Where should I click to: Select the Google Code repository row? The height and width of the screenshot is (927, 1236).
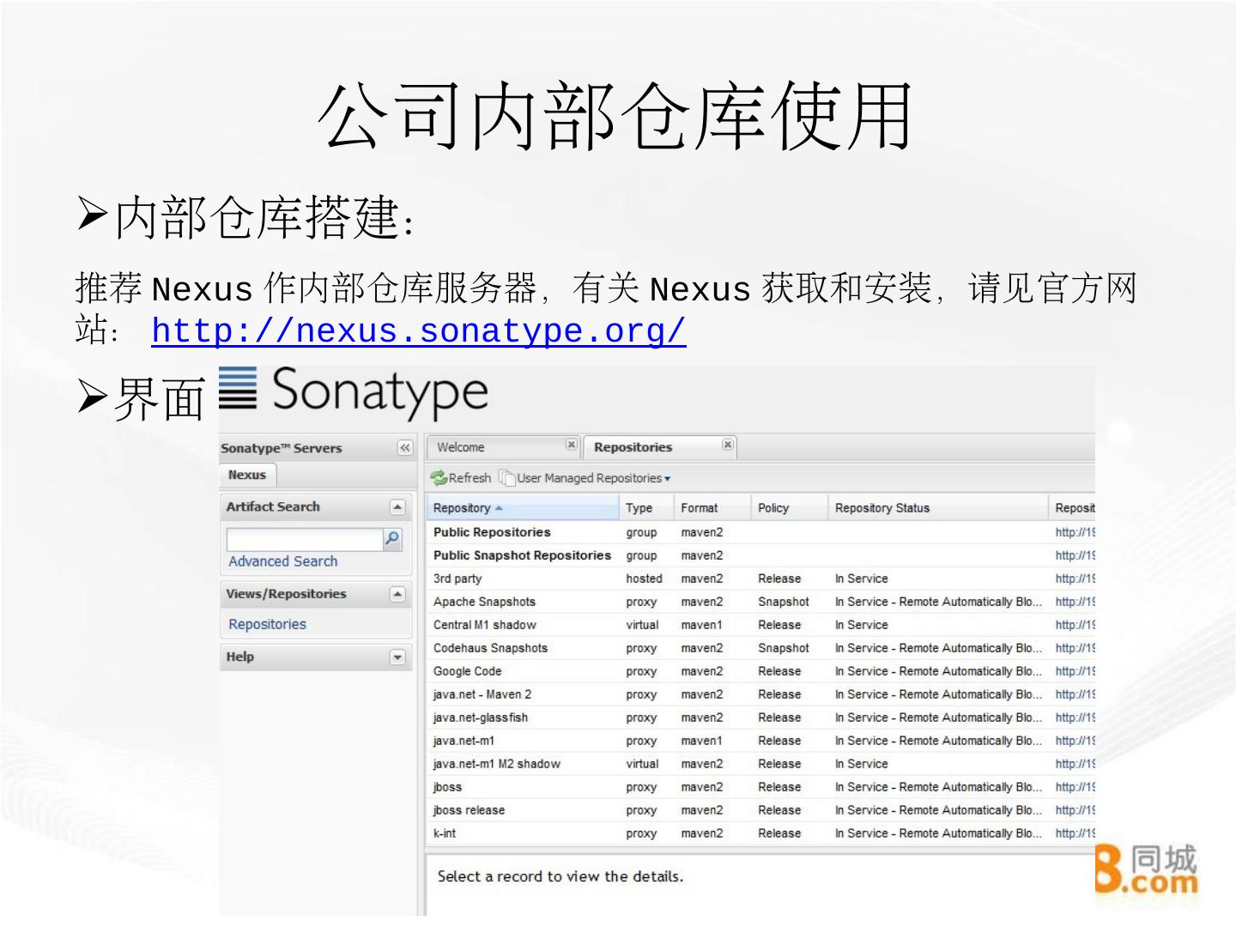tap(760, 671)
